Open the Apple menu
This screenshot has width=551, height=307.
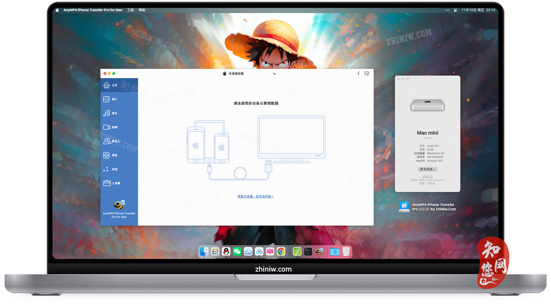(x=57, y=10)
